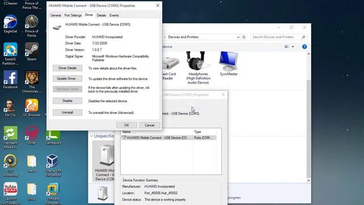Open the Far Cry desktop shortcut
Screen dimensions: 364x205
[10, 108]
